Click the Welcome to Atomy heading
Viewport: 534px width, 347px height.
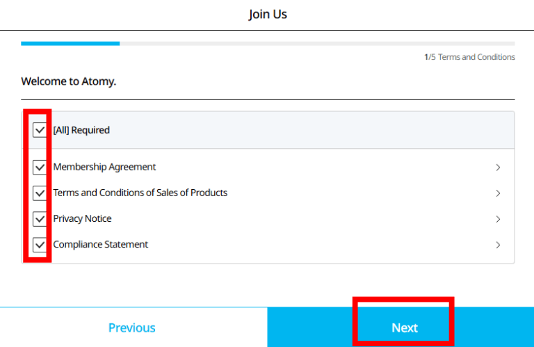[69, 81]
